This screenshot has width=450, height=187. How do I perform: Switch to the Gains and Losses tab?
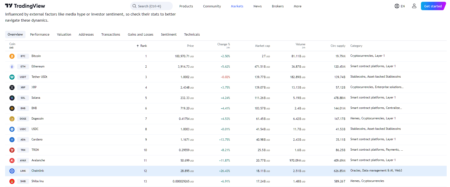coord(140,34)
